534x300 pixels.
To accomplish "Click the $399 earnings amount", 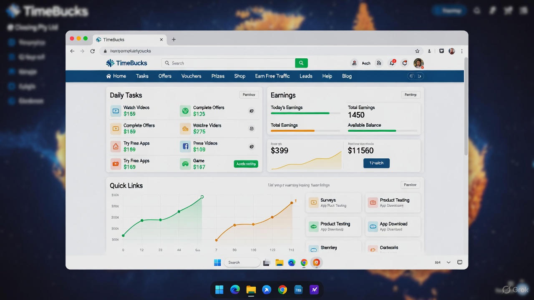I will [x=280, y=151].
